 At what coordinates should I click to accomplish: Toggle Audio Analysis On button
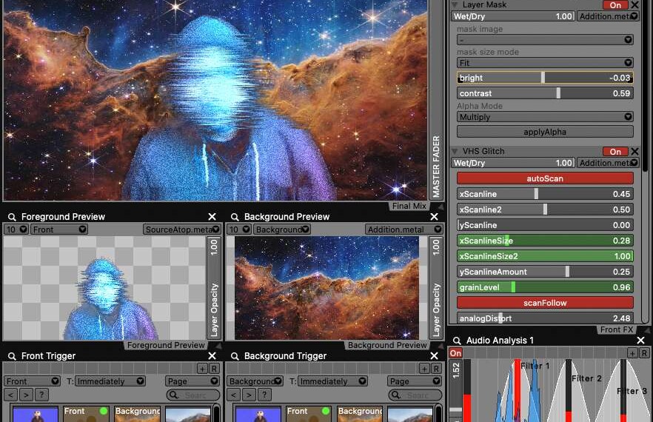[x=455, y=354]
